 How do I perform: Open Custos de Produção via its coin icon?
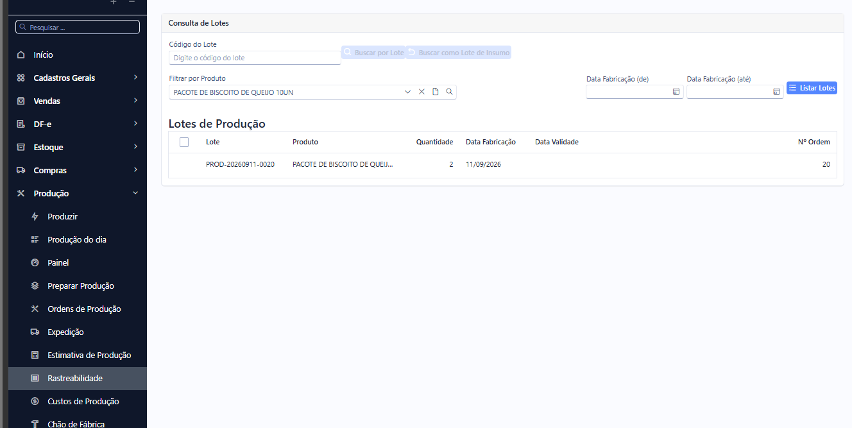coord(35,402)
